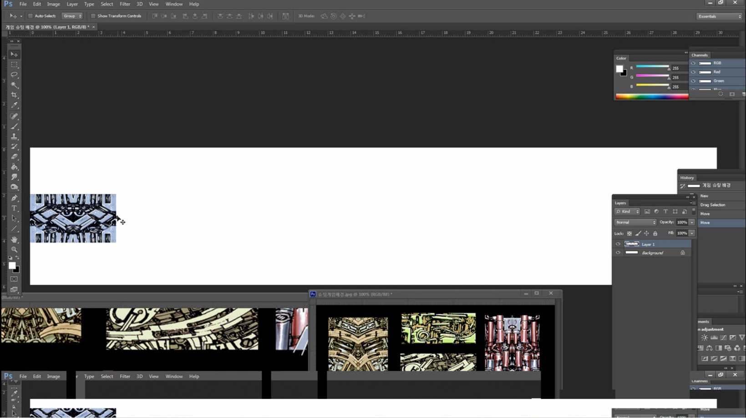
Task: Enable the Auto-Select checkbox
Action: click(30, 16)
